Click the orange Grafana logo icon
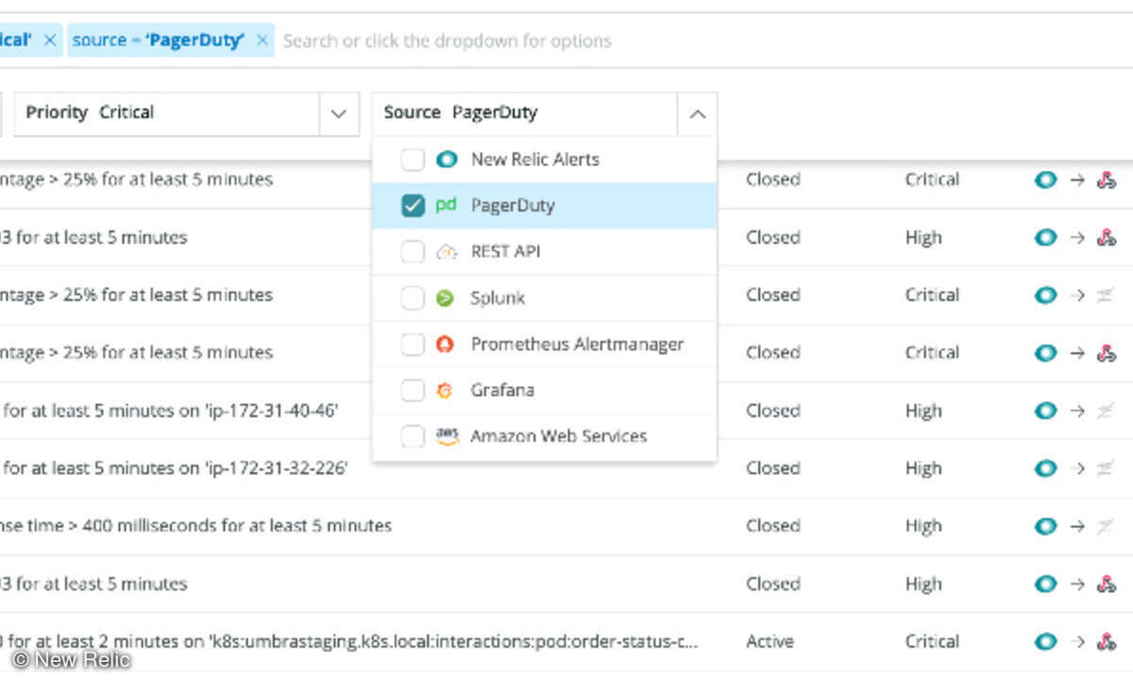Viewport: 1133px width, 680px height. (446, 390)
